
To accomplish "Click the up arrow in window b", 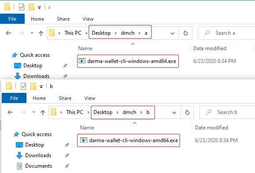I will [43, 112].
